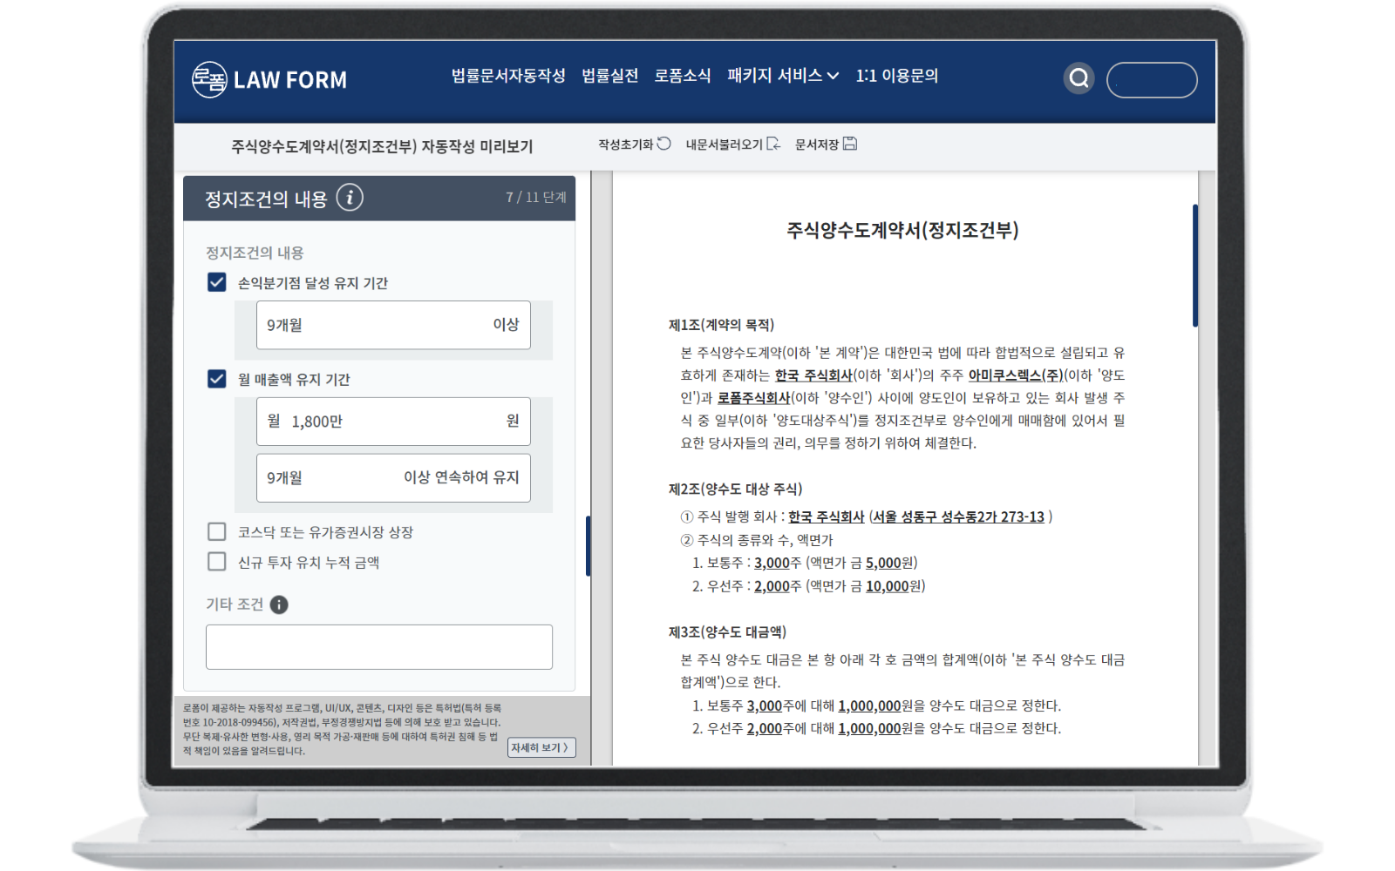Click the 기타 조건 text input box

(379, 647)
